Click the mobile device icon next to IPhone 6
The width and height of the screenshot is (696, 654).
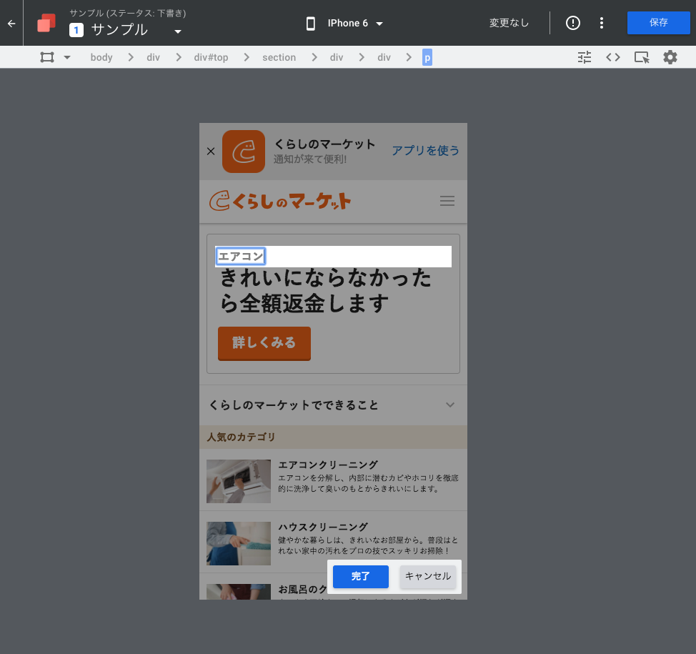(x=310, y=23)
